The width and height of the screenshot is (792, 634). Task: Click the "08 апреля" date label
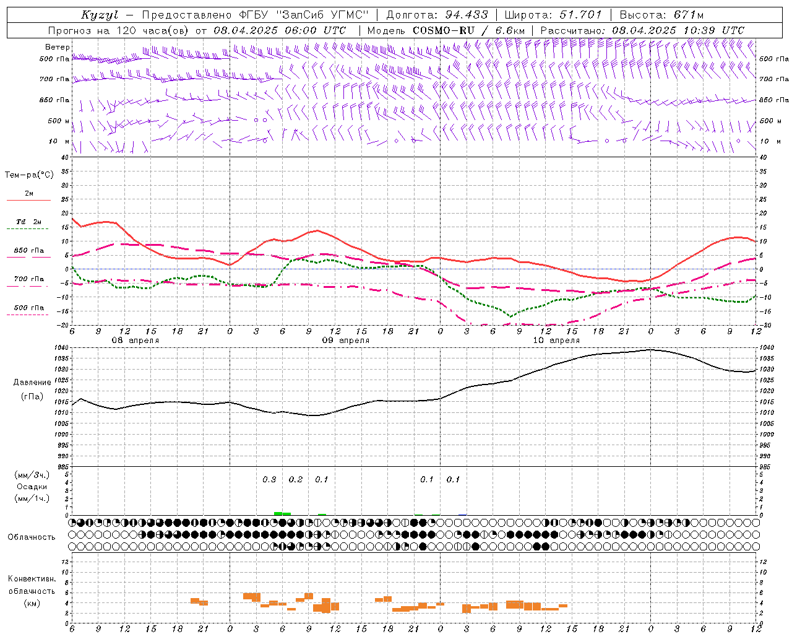pyautogui.click(x=136, y=341)
